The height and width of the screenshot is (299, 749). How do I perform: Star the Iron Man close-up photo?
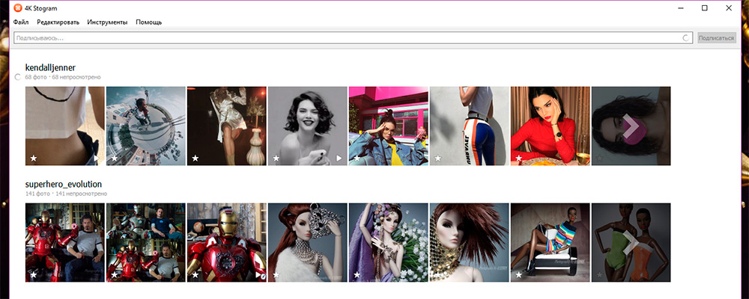point(195,274)
